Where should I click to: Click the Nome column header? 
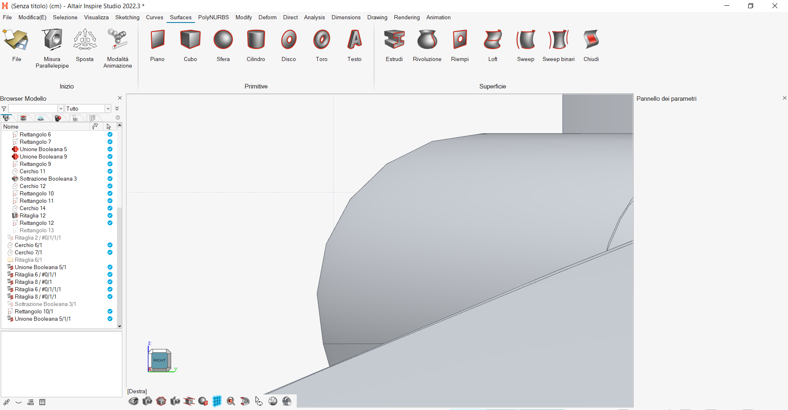coord(45,127)
